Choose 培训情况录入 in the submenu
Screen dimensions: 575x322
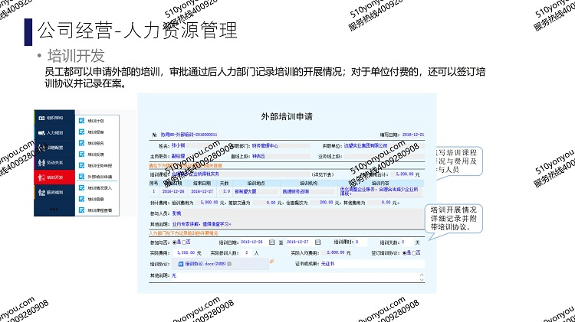point(100,187)
